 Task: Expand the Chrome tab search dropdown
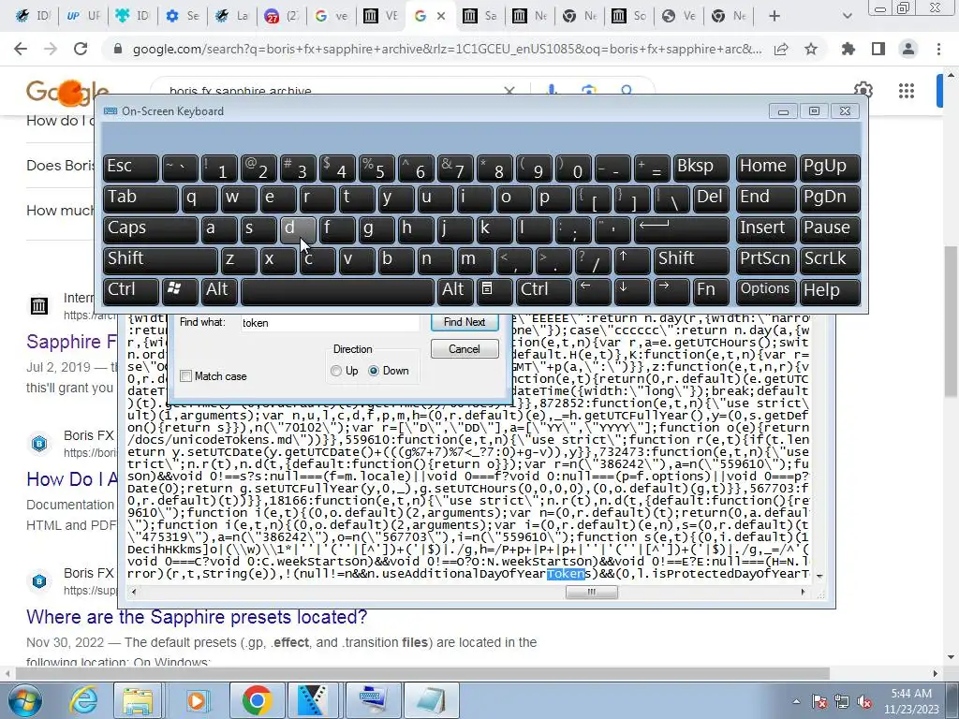847,16
